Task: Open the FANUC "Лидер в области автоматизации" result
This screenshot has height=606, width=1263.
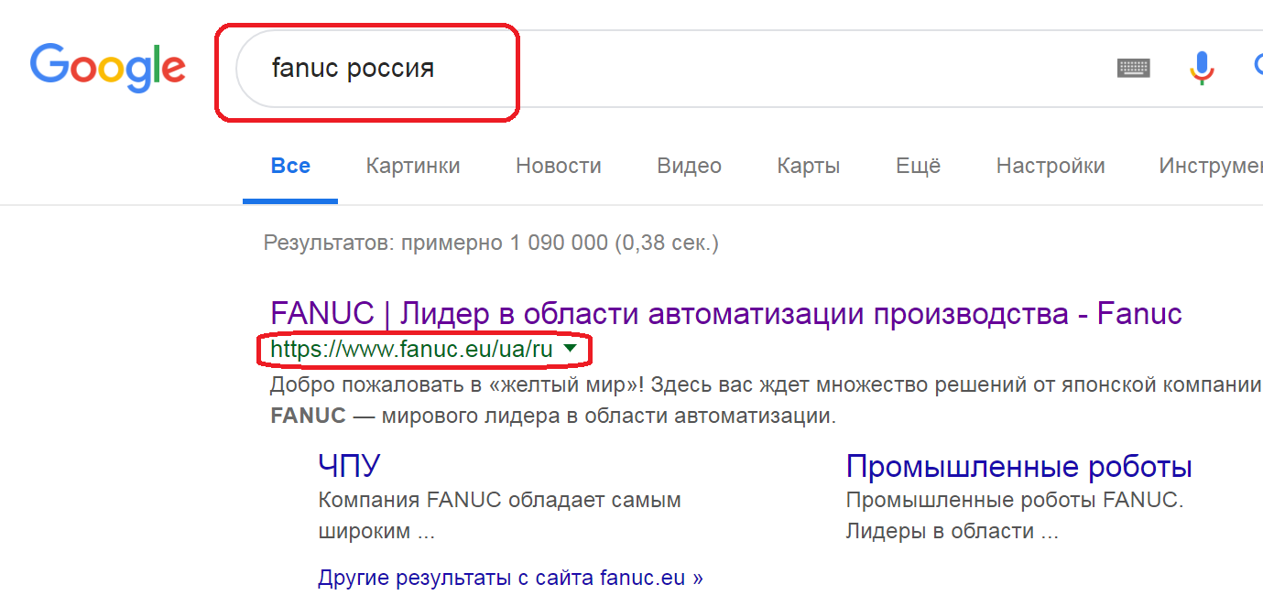Action: pos(726,314)
